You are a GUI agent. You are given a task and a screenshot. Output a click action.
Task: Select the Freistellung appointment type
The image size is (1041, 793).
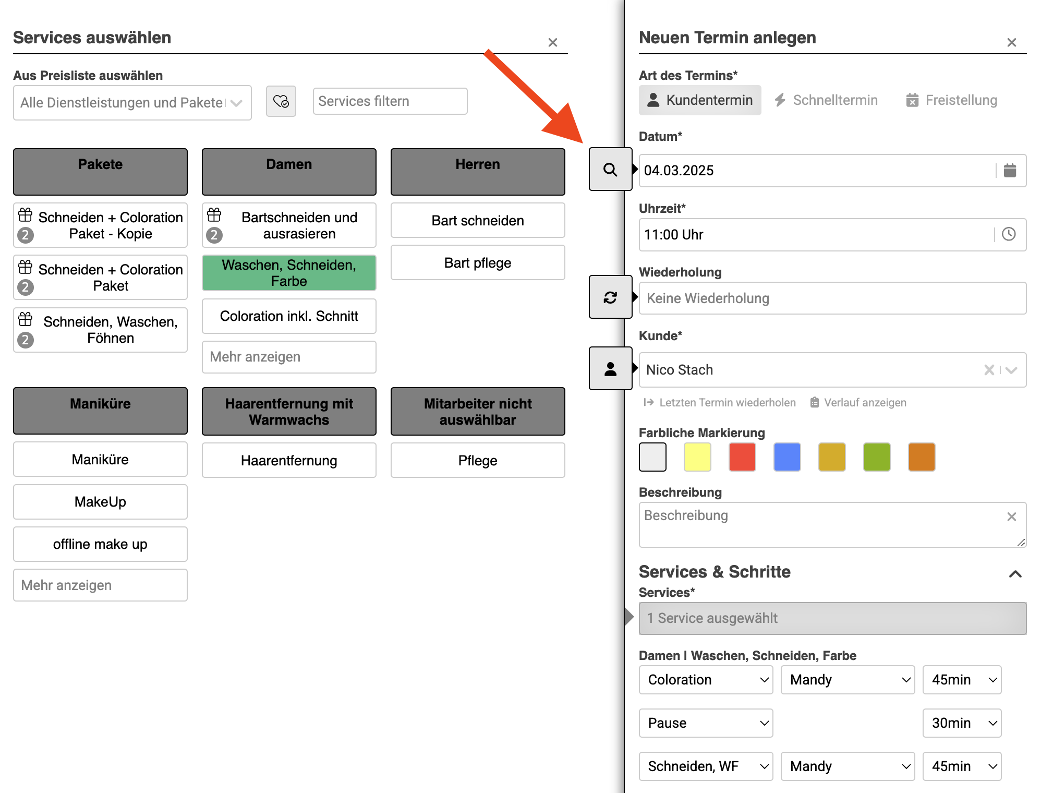[x=951, y=100]
